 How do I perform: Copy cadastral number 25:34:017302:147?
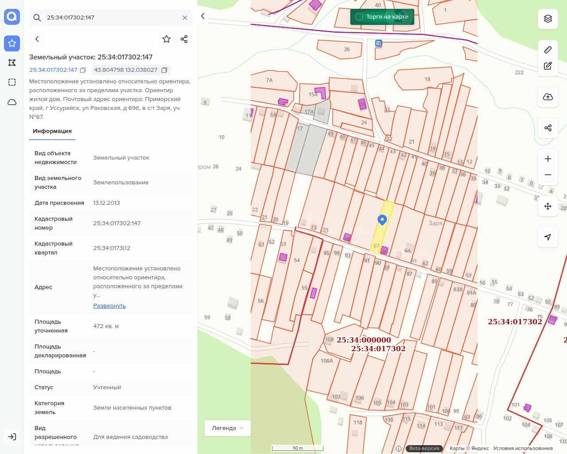pyautogui.click(x=83, y=70)
